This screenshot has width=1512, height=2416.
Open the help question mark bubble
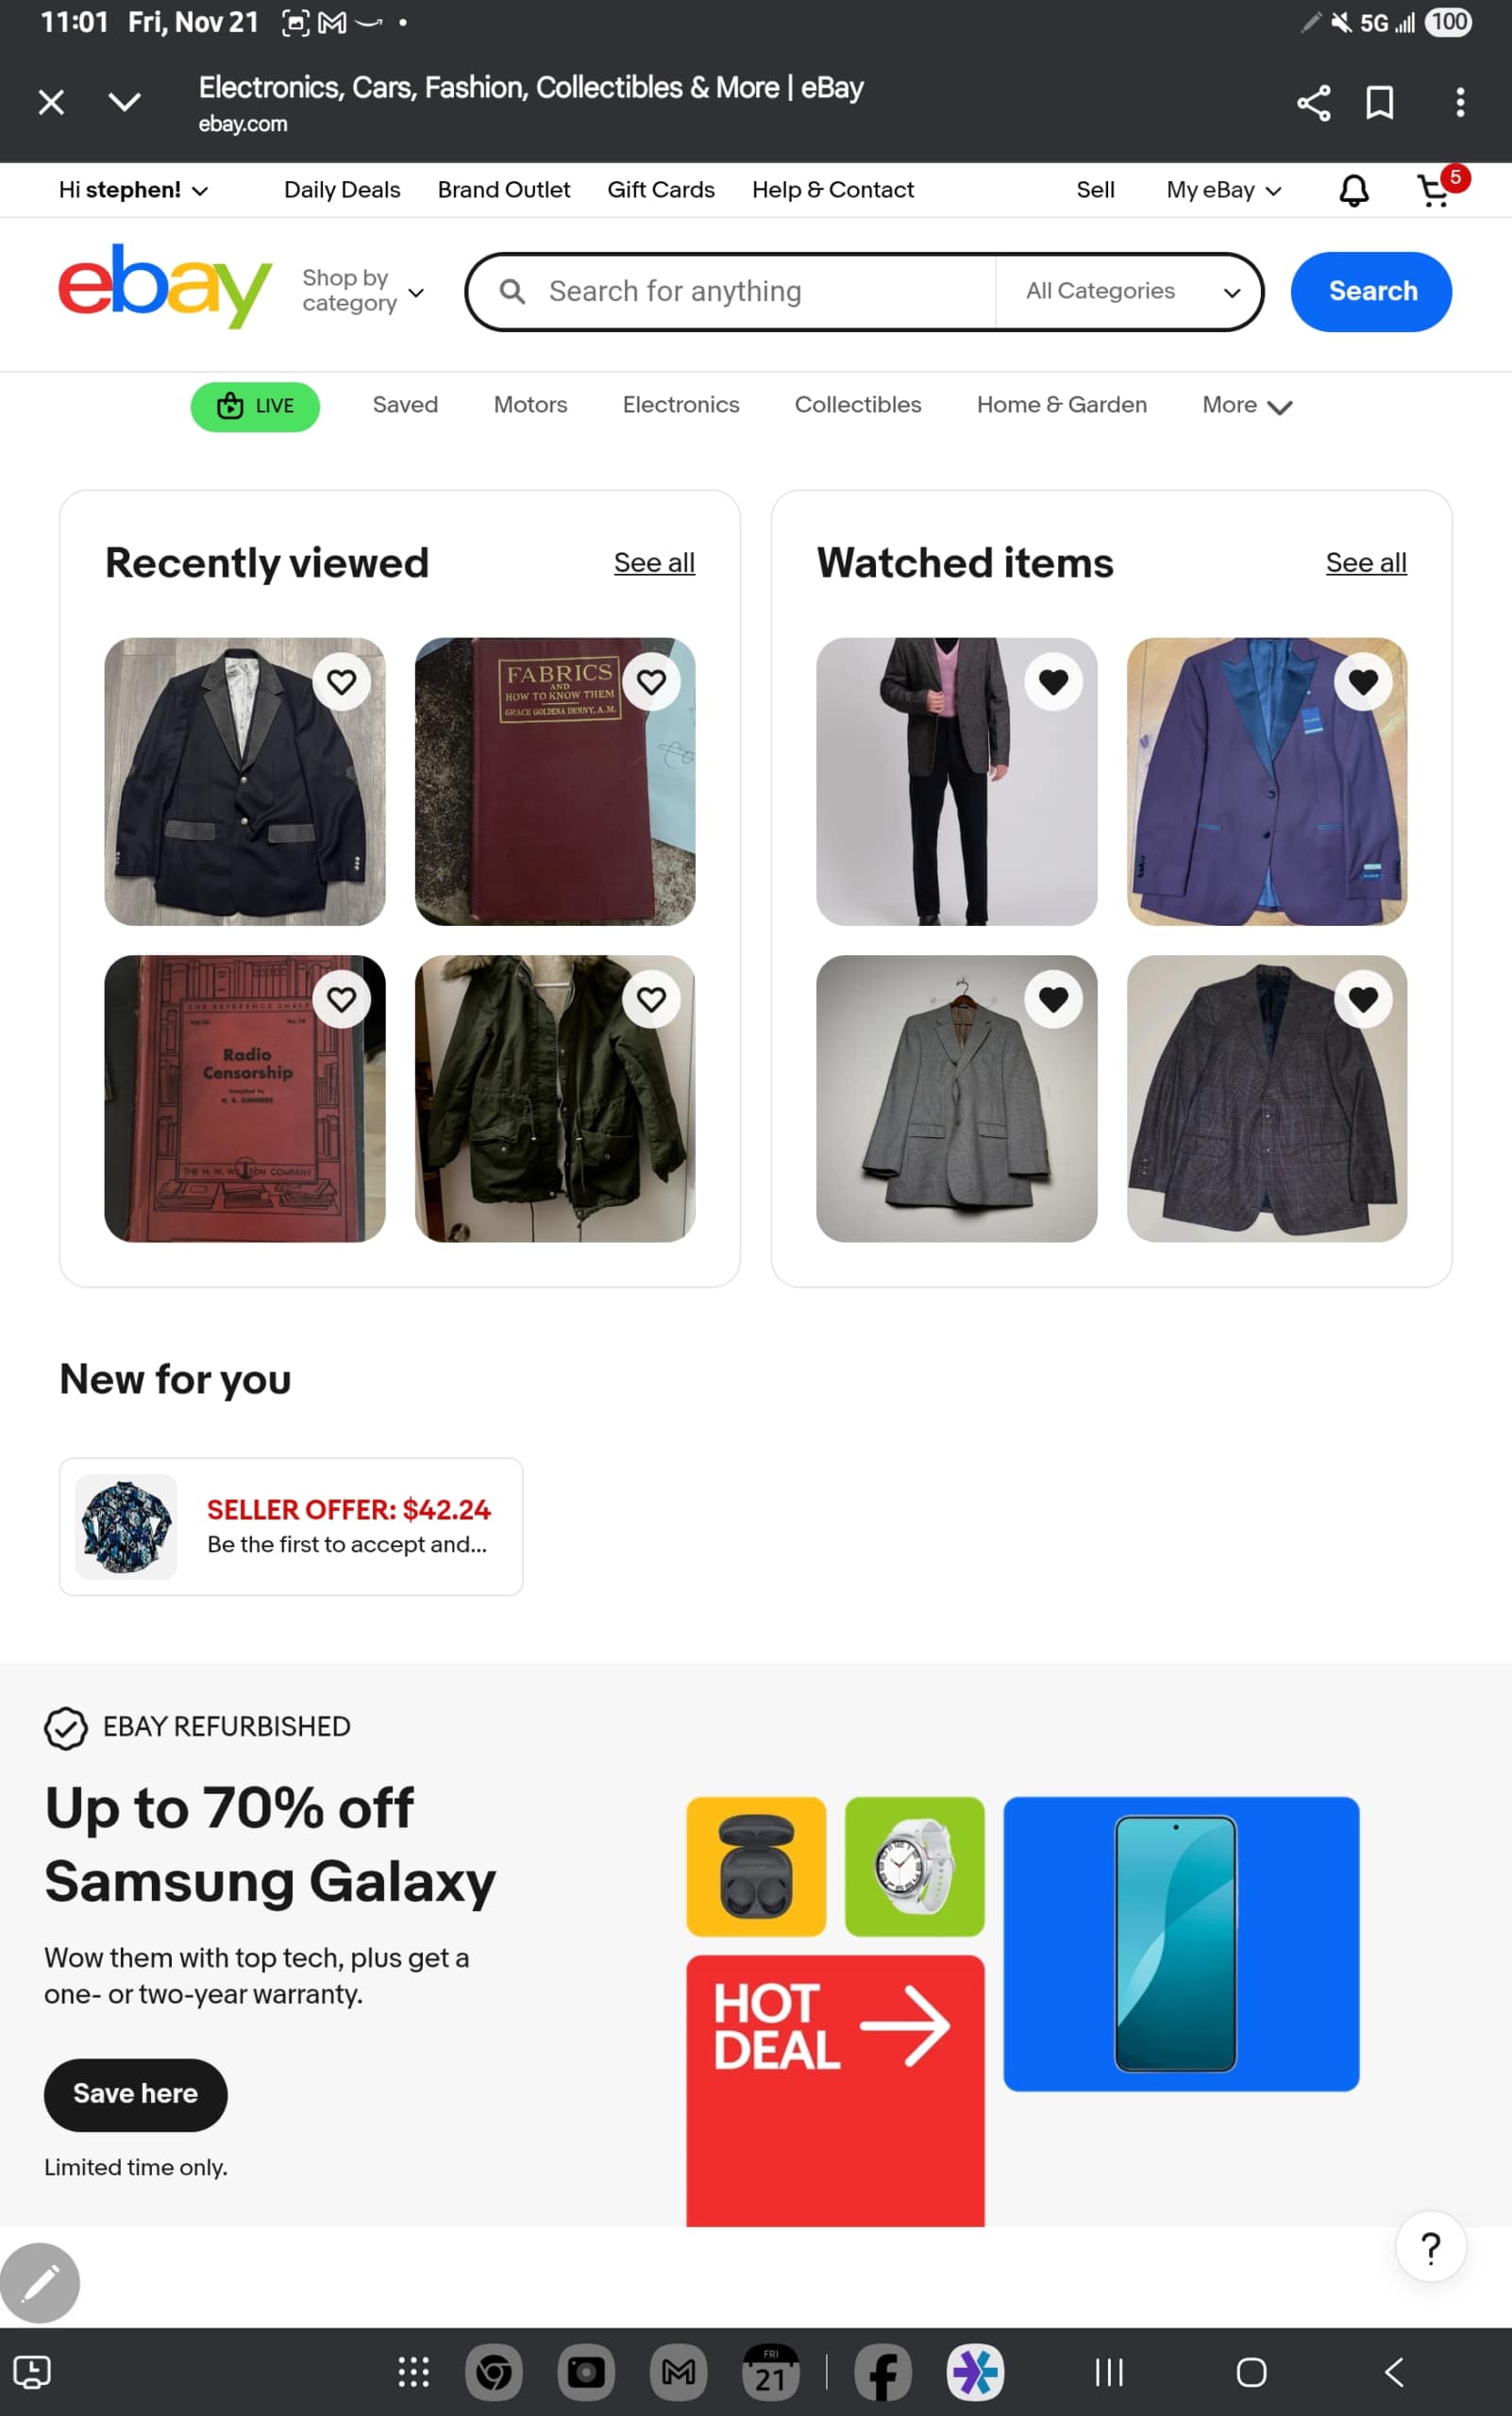click(x=1431, y=2247)
